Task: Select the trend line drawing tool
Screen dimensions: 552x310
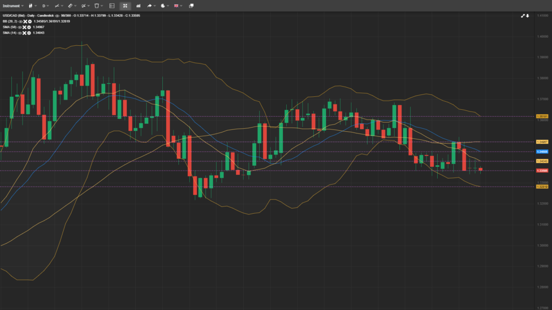Action: (57, 5)
